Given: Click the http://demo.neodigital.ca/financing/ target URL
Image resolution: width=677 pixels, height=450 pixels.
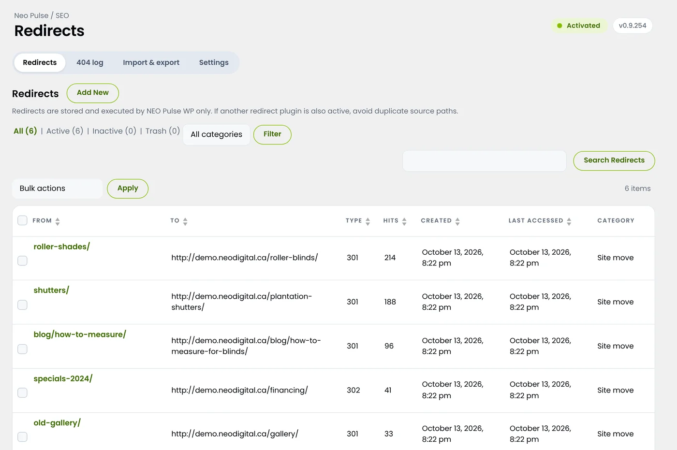Looking at the screenshot, I should [239, 390].
